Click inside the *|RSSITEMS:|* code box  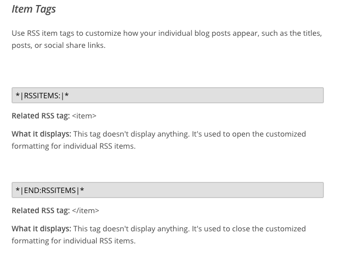[x=168, y=95]
